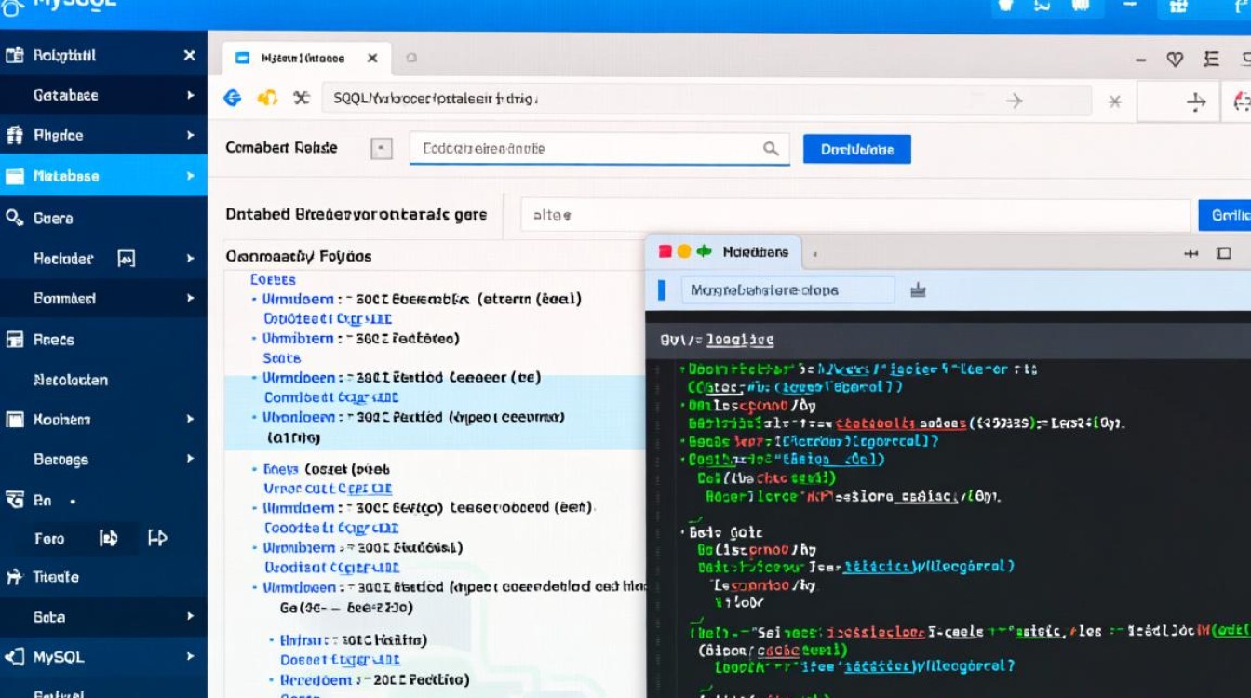Expand the MySQL entry at sidebar bottom
1251x698 pixels.
pyautogui.click(x=190, y=657)
